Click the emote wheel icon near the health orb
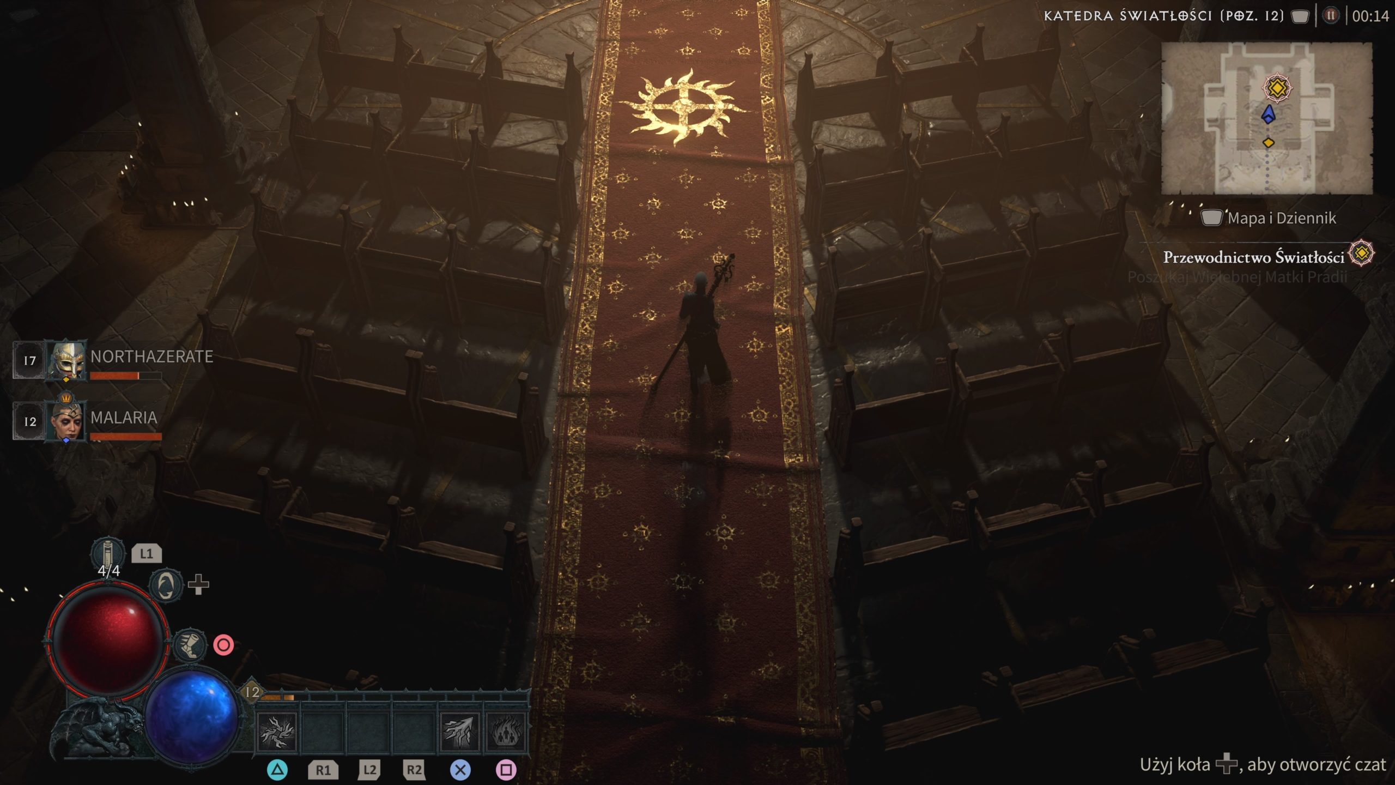 click(166, 585)
